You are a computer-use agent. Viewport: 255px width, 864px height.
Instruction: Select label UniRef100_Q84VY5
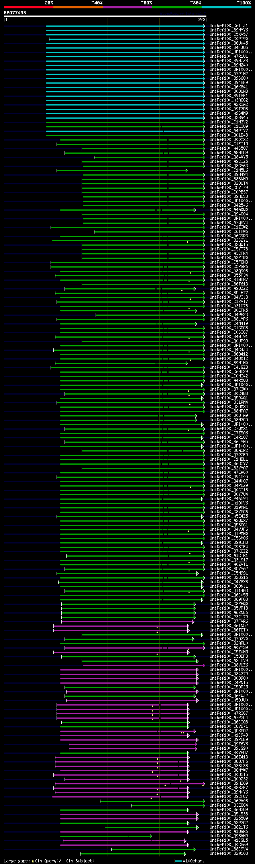[x=229, y=157]
